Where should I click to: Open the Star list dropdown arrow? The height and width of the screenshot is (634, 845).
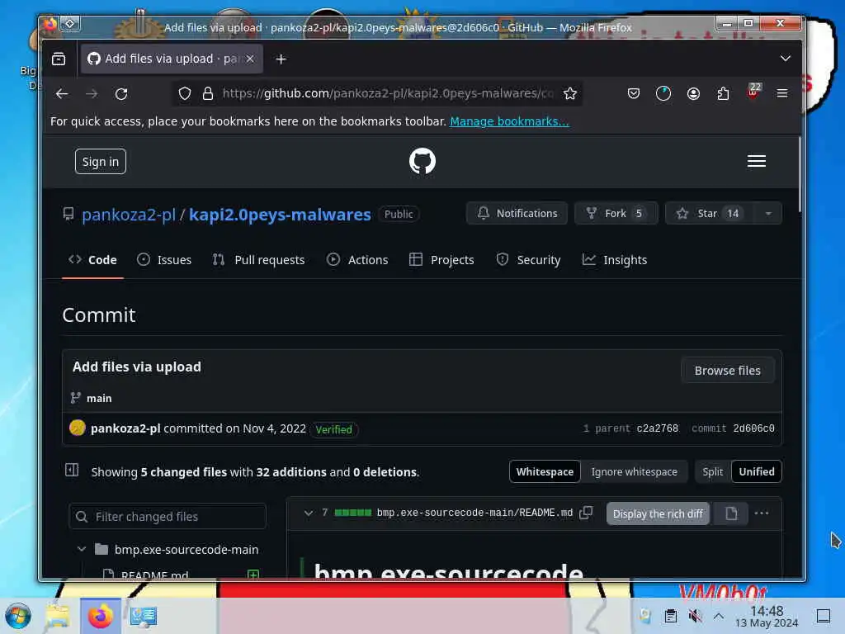tap(768, 214)
